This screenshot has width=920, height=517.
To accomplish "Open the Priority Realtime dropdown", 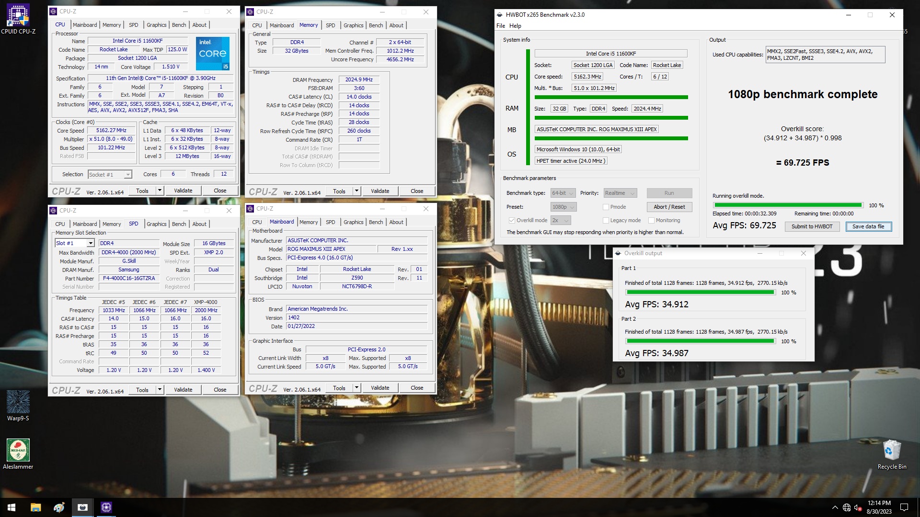I will pyautogui.click(x=620, y=193).
